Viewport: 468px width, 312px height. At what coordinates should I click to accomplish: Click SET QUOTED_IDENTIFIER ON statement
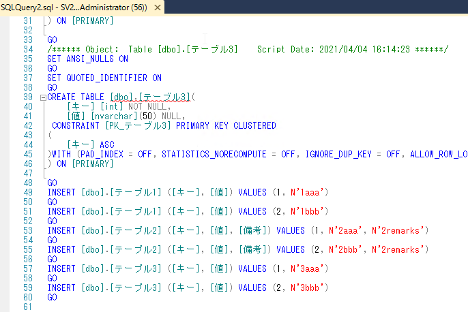(104, 78)
